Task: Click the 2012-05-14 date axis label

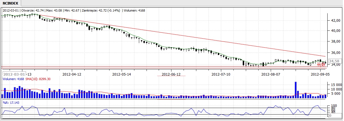Action: 121,74
